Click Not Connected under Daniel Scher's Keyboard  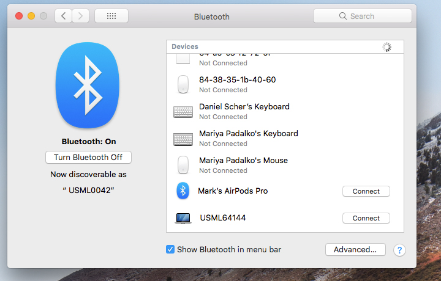pos(223,117)
